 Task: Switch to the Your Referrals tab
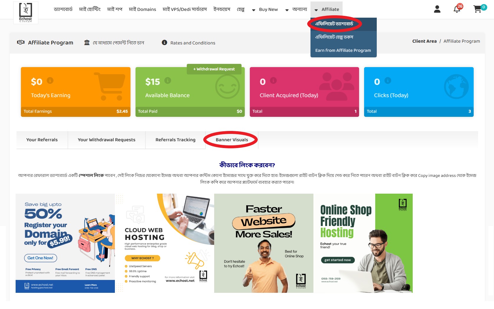(42, 140)
